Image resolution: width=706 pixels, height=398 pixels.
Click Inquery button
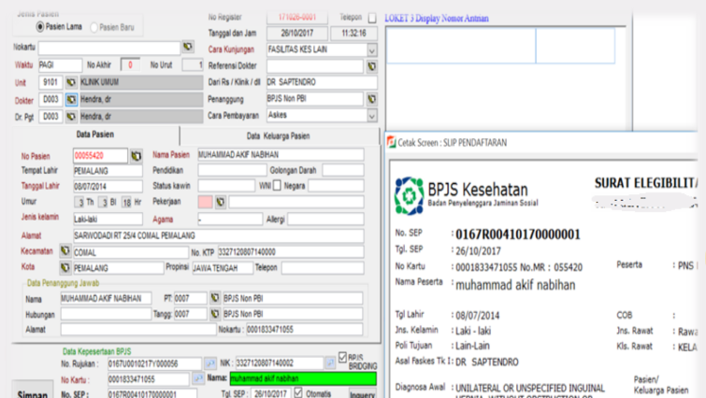click(x=363, y=394)
